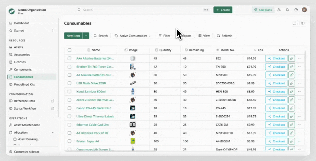316x161 pixels.
Task: Open the user avatar K menu
Action: point(304,10)
